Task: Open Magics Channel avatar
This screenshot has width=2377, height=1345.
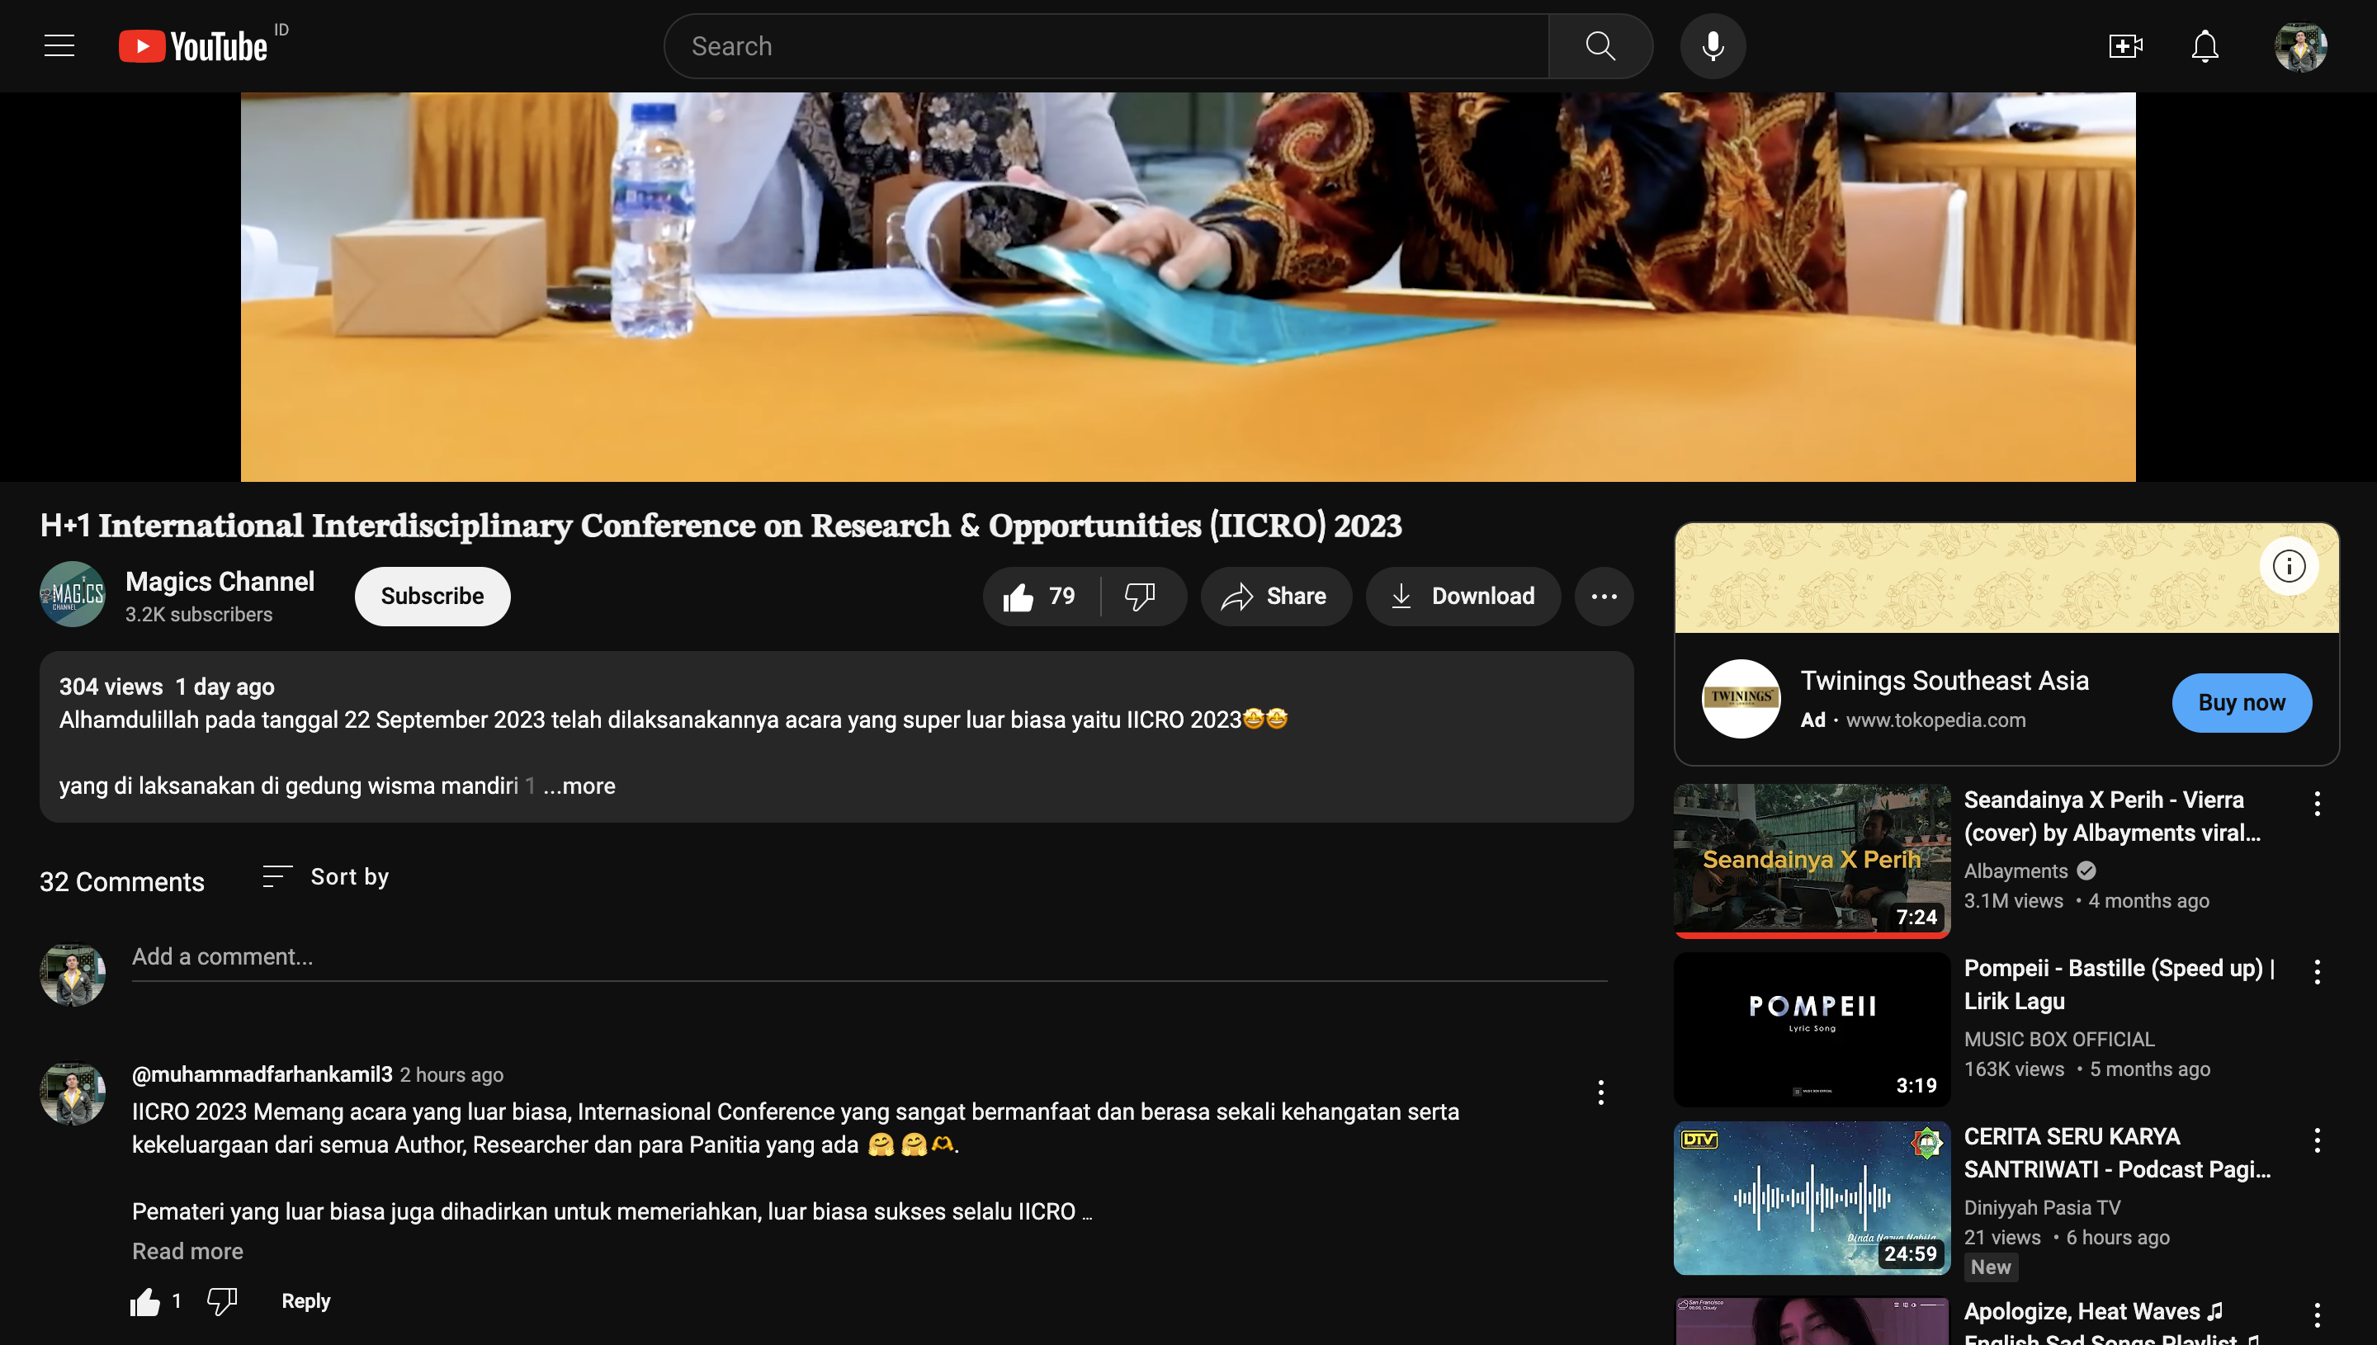Action: tap(72, 595)
